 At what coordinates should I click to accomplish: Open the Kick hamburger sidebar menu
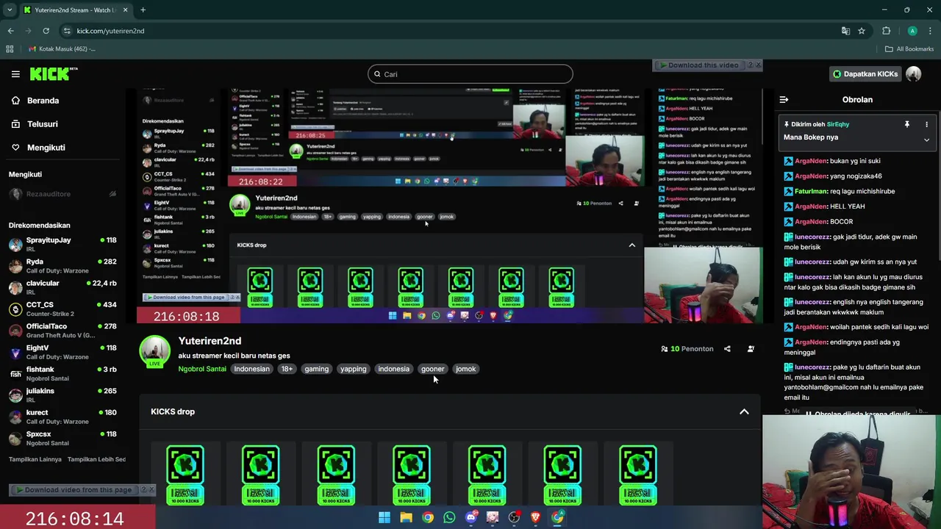point(15,73)
